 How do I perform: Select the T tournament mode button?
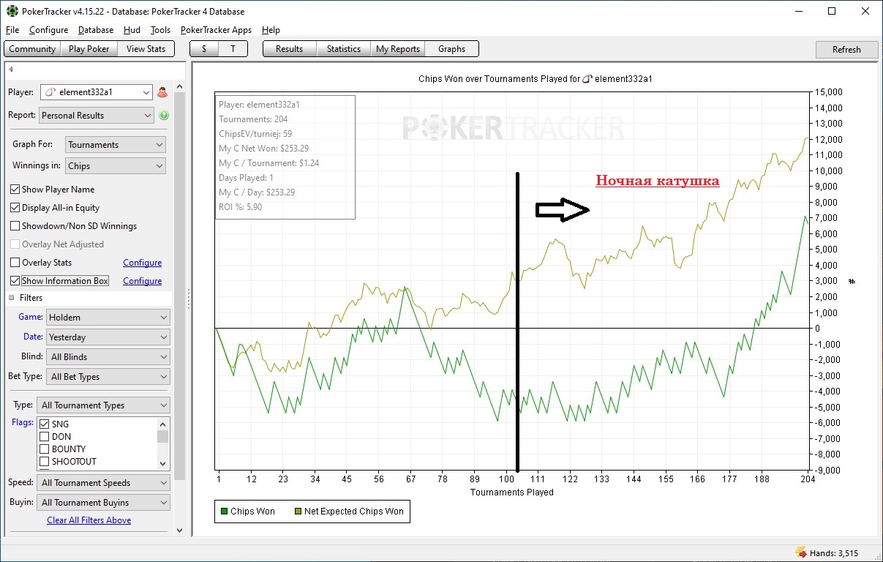[x=233, y=49]
